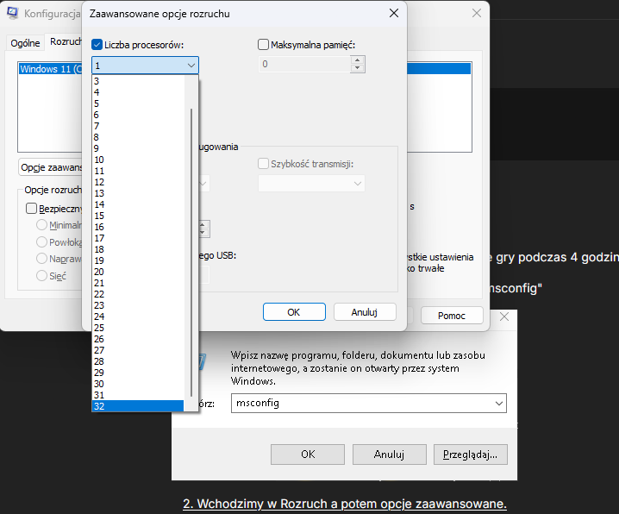Viewport: 619px width, 514px height.
Task: Choose 24 in the processor list
Action: click(x=138, y=317)
